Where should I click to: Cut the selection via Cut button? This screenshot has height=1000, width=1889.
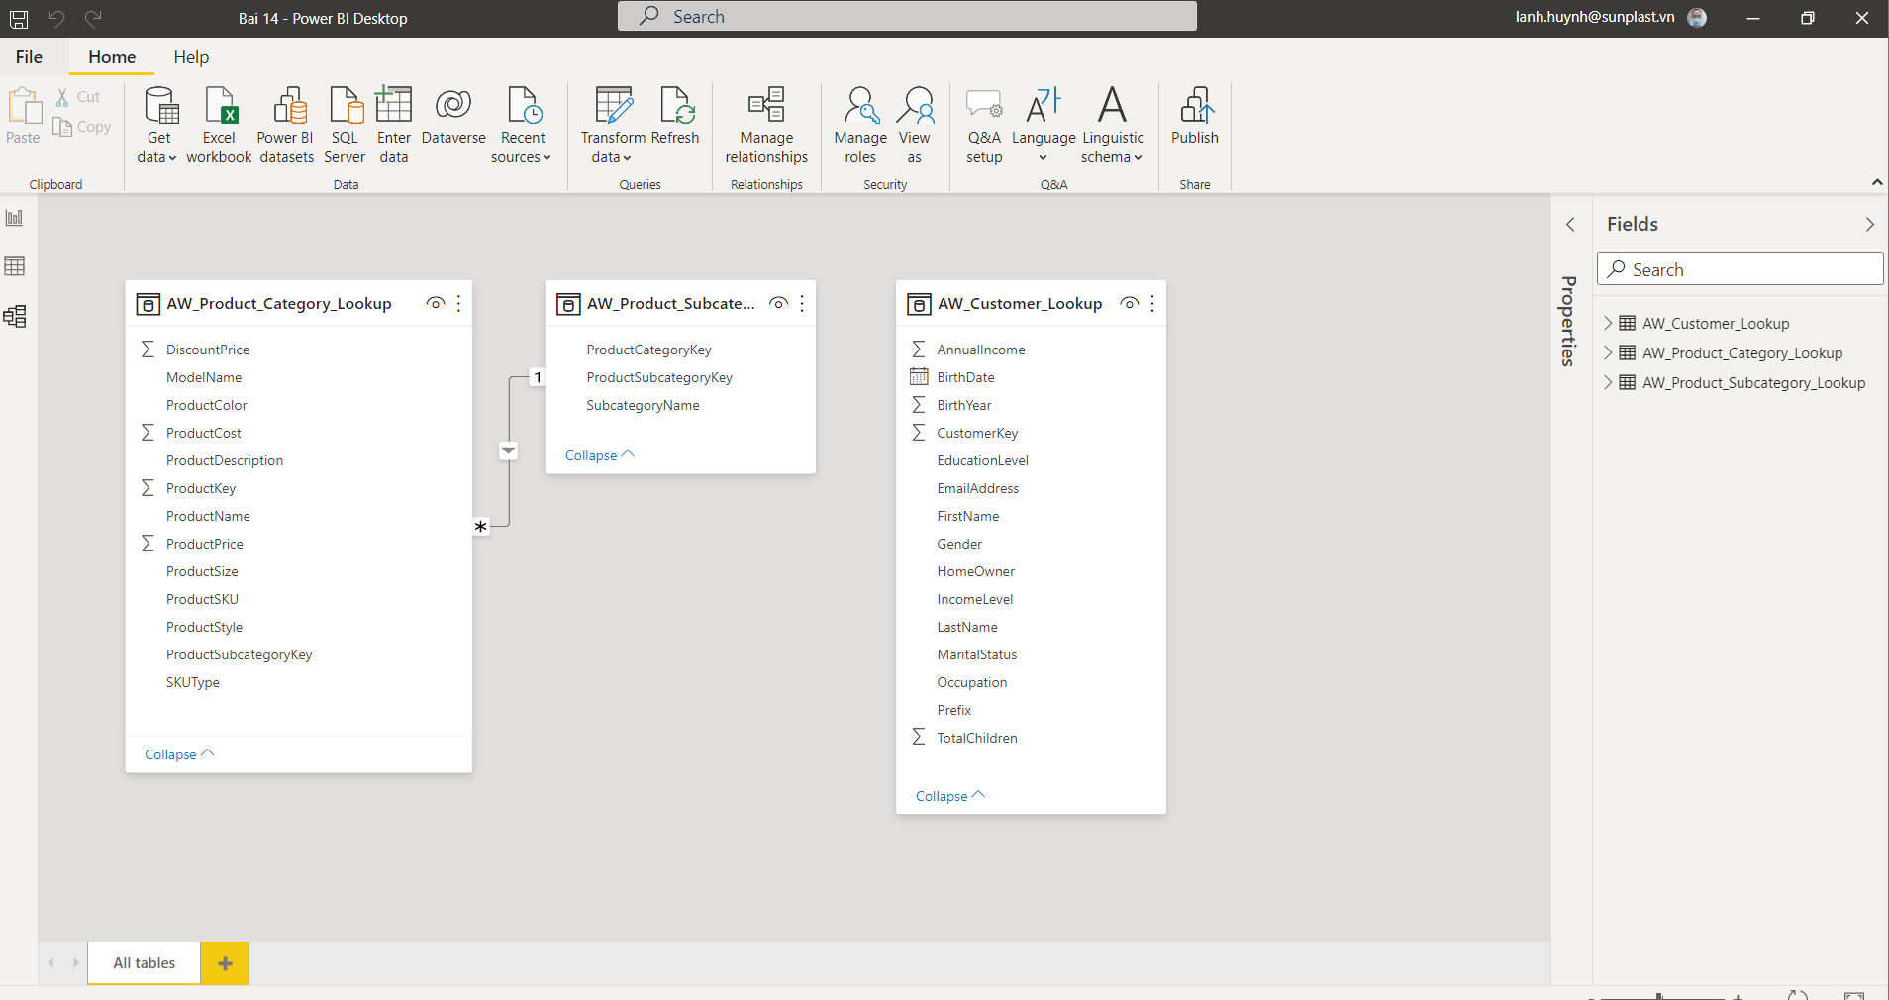[x=78, y=97]
